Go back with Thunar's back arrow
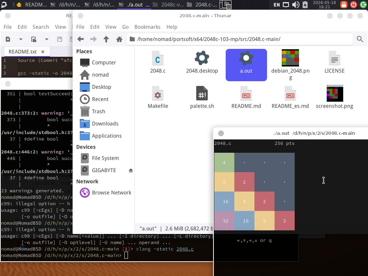368x276 pixels. (x=80, y=39)
